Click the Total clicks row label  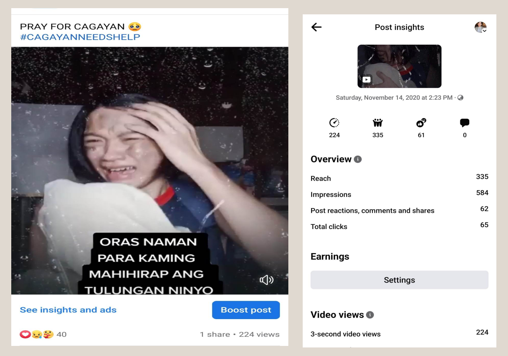point(329,227)
